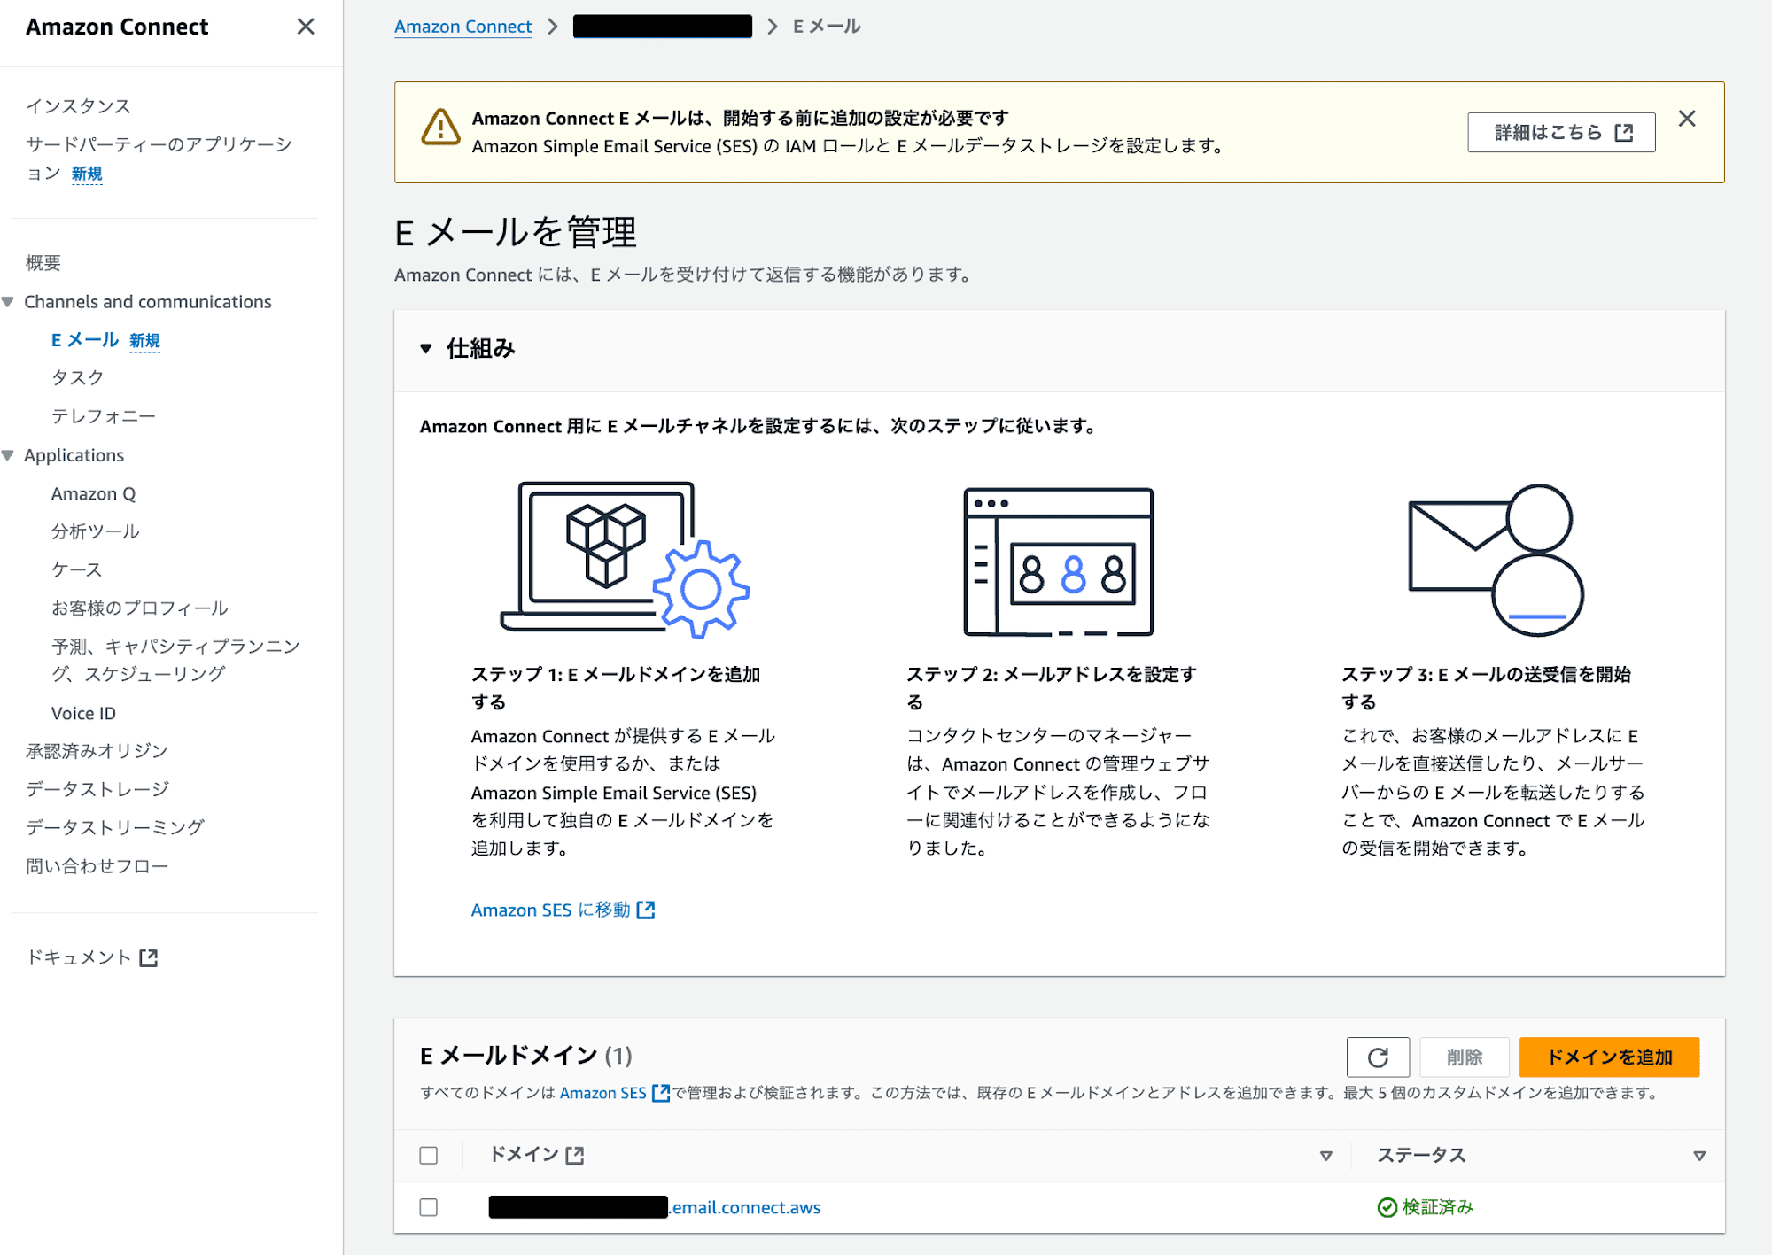This screenshot has height=1255, width=1772.
Task: Open Amazon SES link in domain description
Action: pos(614,1093)
